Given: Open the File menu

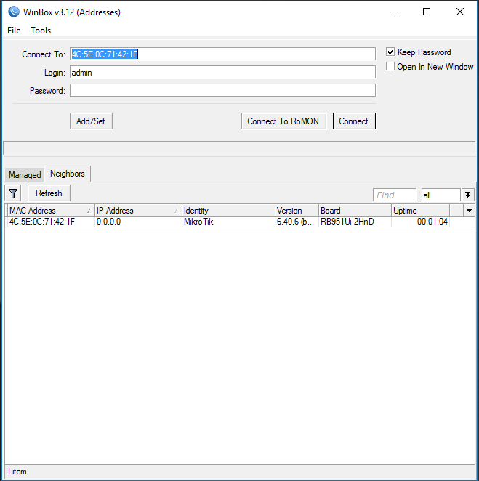Looking at the screenshot, I should (x=14, y=31).
